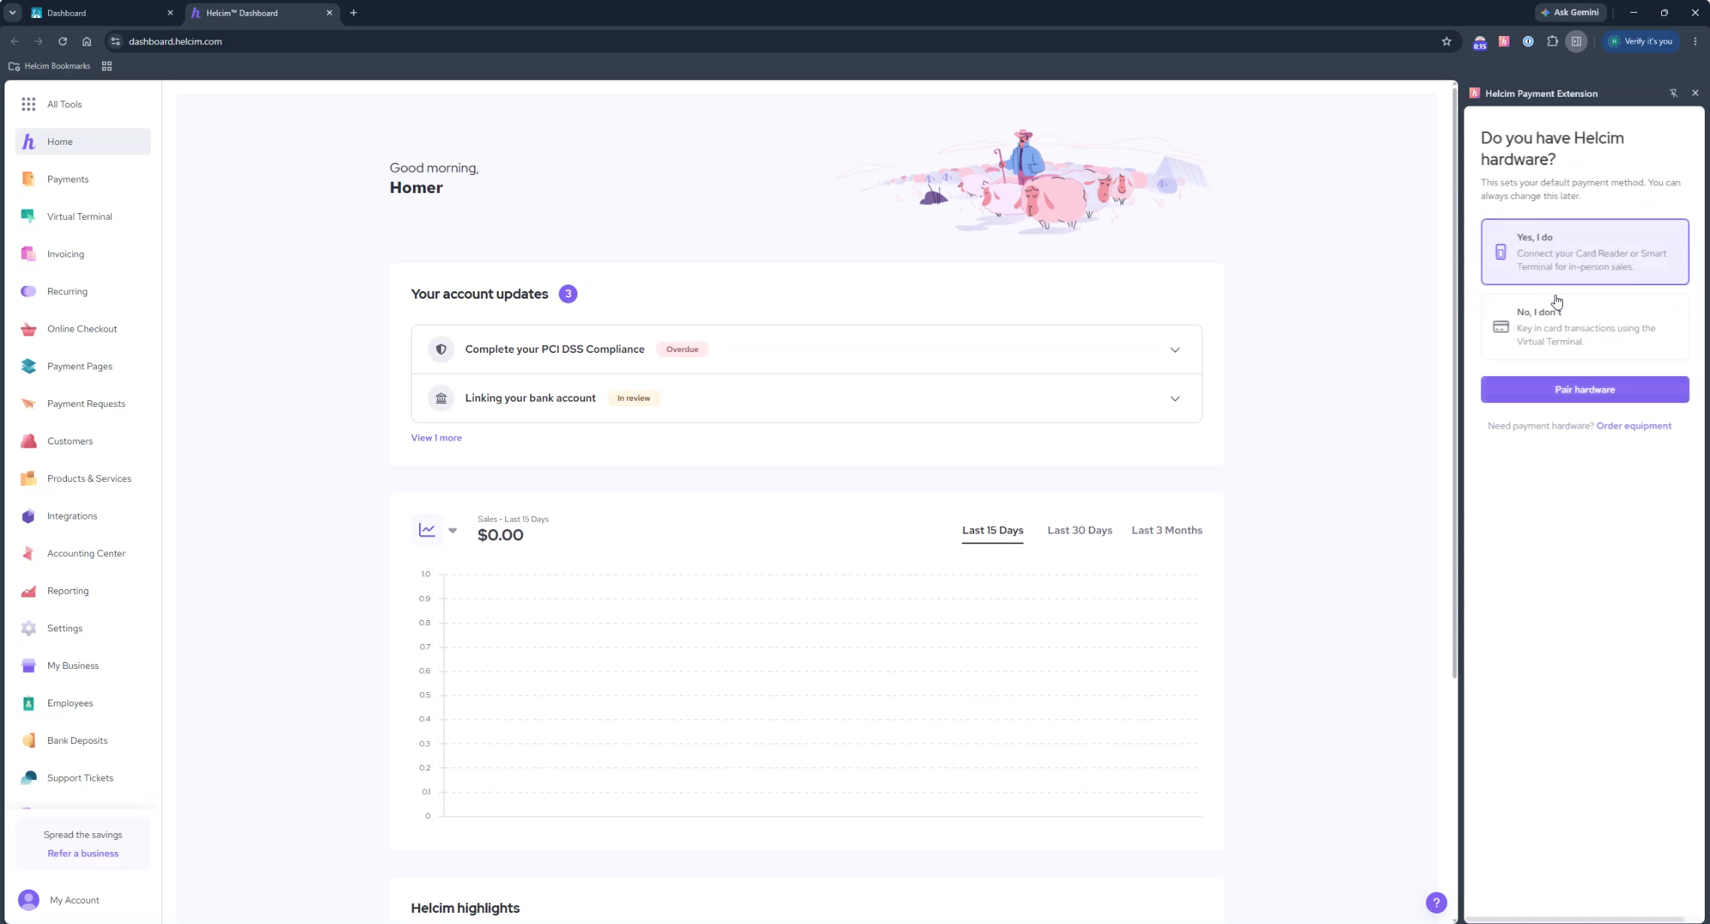Open the Recurring icon in sidebar
The image size is (1710, 924).
[x=29, y=291]
